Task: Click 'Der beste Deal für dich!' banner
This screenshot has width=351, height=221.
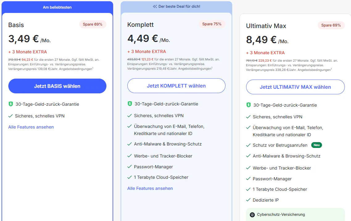Action: click(176, 7)
